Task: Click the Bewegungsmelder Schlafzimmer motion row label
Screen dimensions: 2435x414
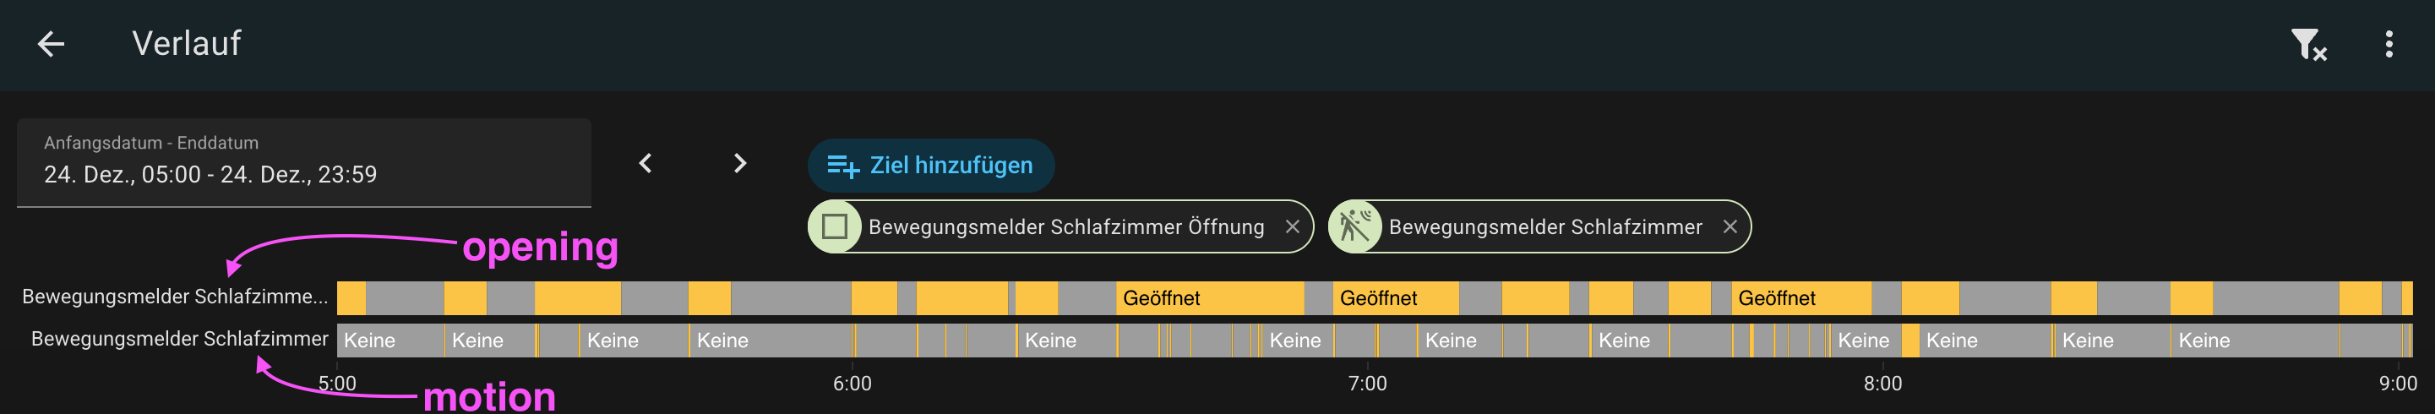Action: (x=180, y=339)
